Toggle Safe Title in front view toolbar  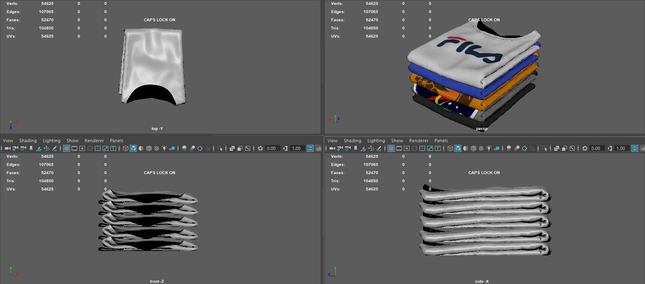pyautogui.click(x=113, y=148)
